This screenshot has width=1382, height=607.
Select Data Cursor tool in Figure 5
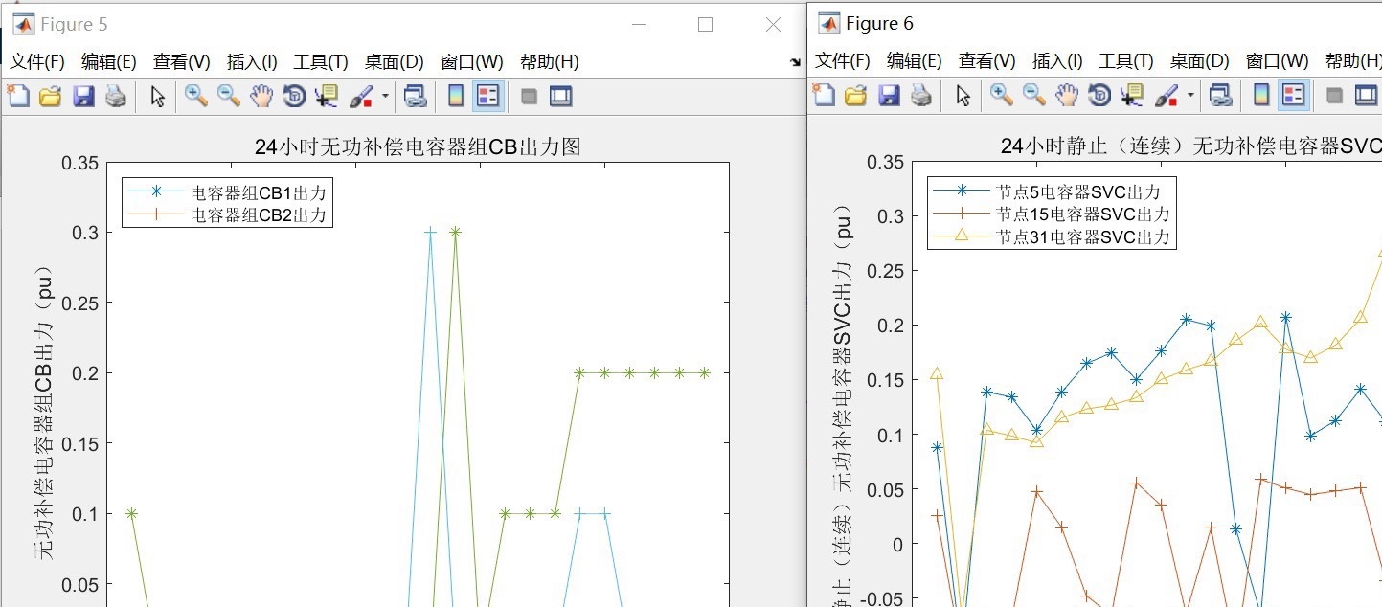pos(326,96)
